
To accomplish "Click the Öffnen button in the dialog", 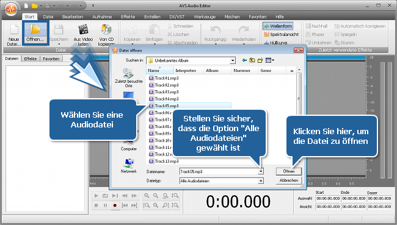I will (x=289, y=171).
